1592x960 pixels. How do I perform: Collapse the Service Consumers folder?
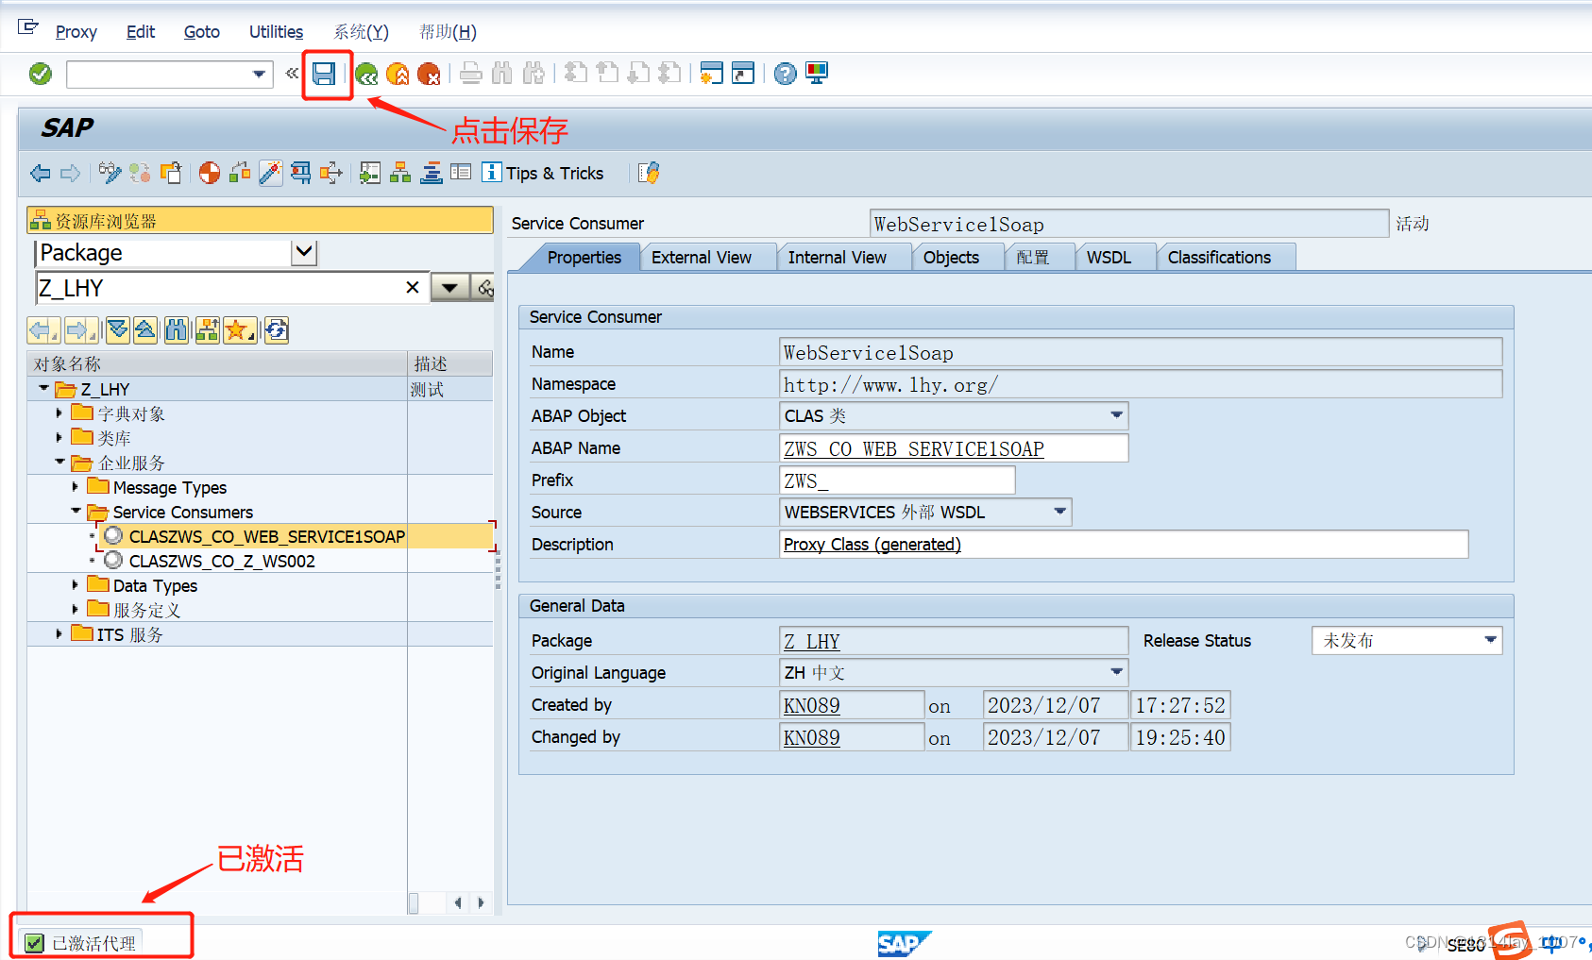click(76, 511)
